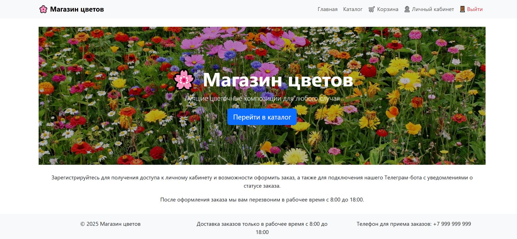Image resolution: width=517 pixels, height=239 pixels.
Task: Click the text about calling back 8:00–18:00
Action: click(x=262, y=200)
